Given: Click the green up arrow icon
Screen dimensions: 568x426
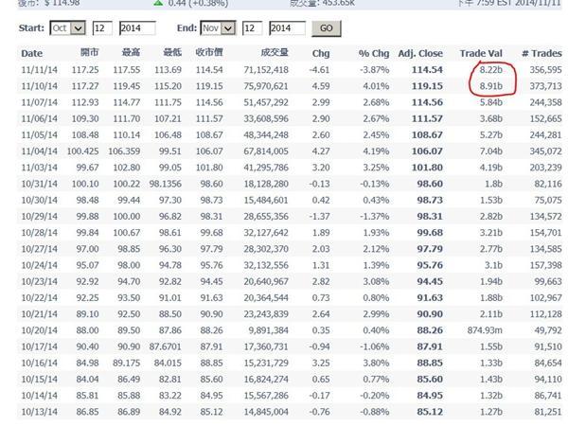Looking at the screenshot, I should point(158,4).
